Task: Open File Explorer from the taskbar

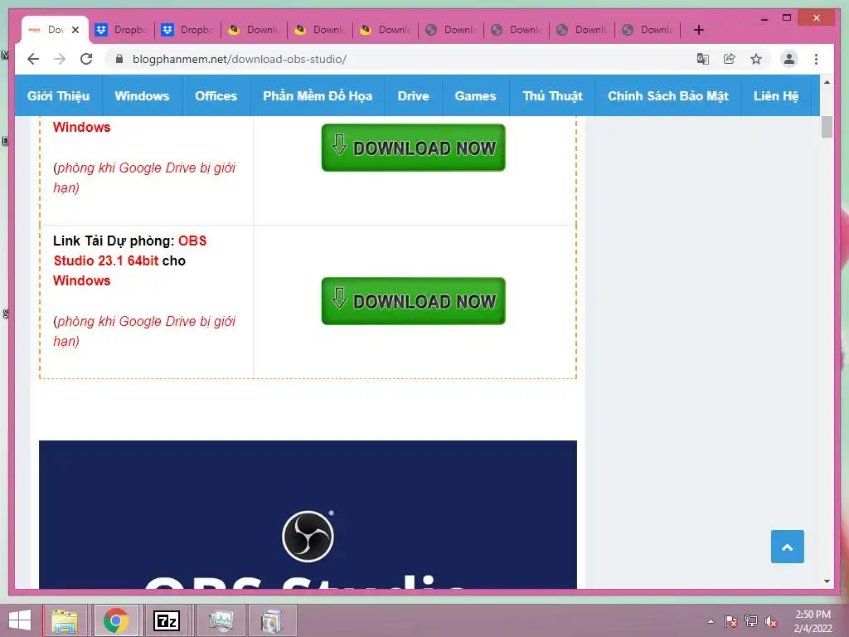Action: click(x=65, y=620)
